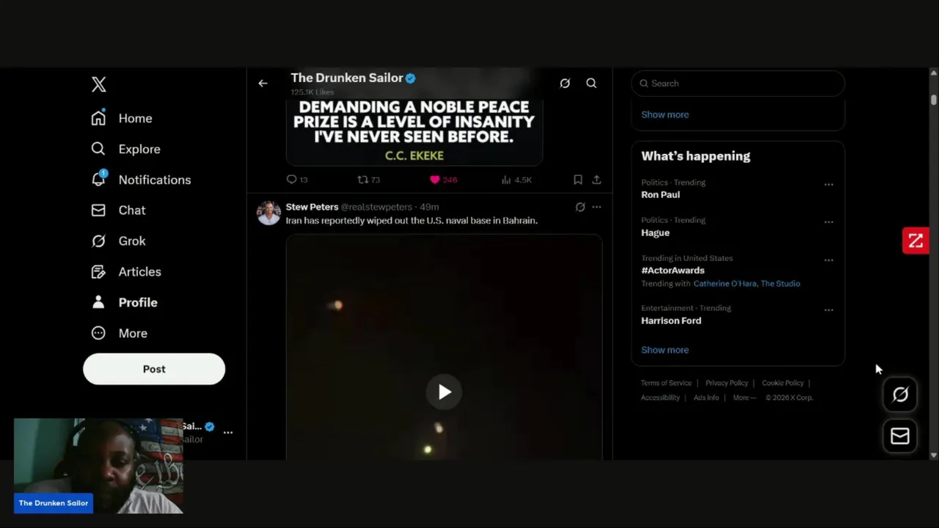
Task: Share the C.C. Ekeke quote post
Action: pyautogui.click(x=596, y=180)
